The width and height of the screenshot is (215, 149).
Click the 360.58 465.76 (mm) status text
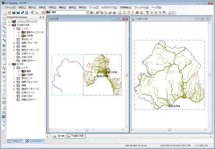(x=136, y=145)
